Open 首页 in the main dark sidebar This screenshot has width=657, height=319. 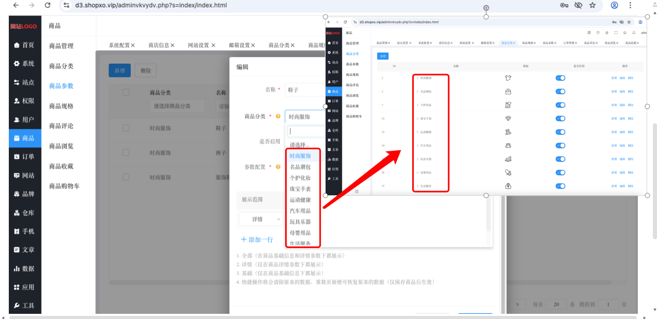coord(24,45)
